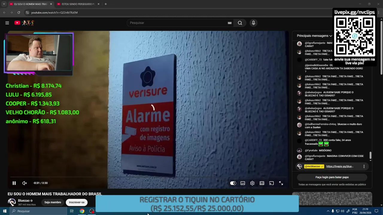Switch to theater mode

[x=262, y=183]
